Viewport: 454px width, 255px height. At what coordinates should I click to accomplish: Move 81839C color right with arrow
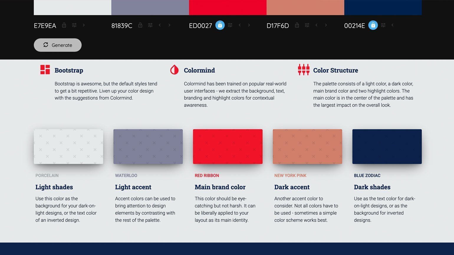169,25
